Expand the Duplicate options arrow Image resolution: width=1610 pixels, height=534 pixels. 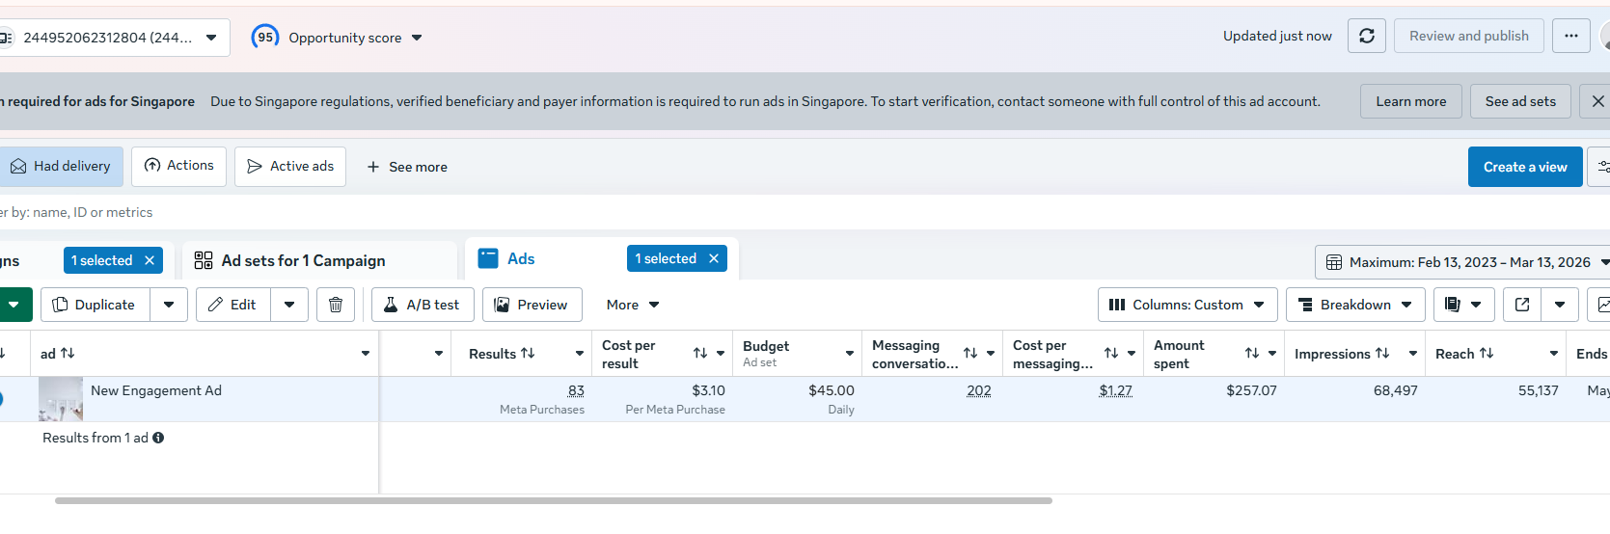[x=169, y=305]
